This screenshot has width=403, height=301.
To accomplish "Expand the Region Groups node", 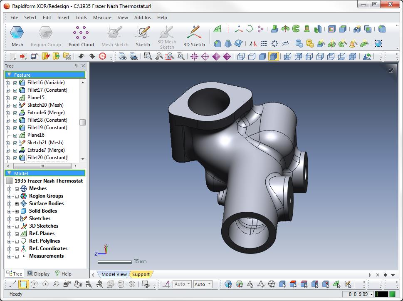I will tap(9, 196).
